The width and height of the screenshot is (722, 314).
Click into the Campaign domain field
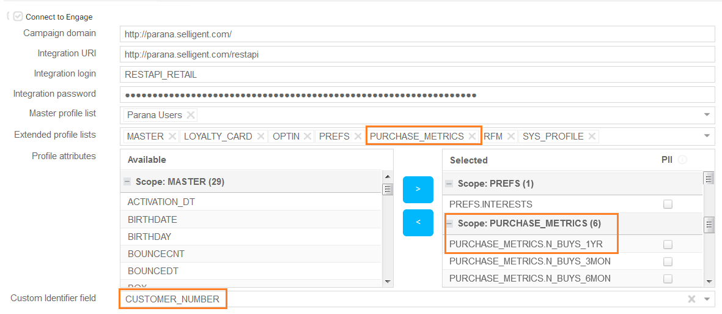coord(417,34)
